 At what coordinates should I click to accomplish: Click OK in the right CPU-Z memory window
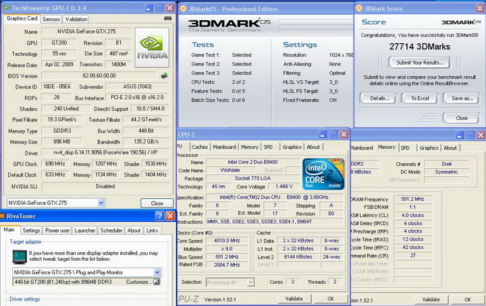point(468,299)
